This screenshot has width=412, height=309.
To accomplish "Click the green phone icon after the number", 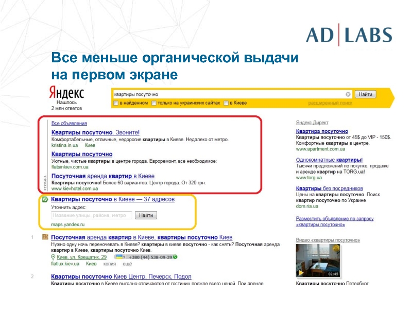I will 175,257.
